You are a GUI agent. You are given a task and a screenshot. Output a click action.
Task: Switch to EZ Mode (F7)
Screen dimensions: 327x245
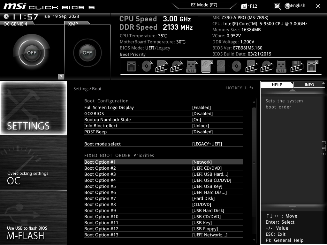click(204, 5)
